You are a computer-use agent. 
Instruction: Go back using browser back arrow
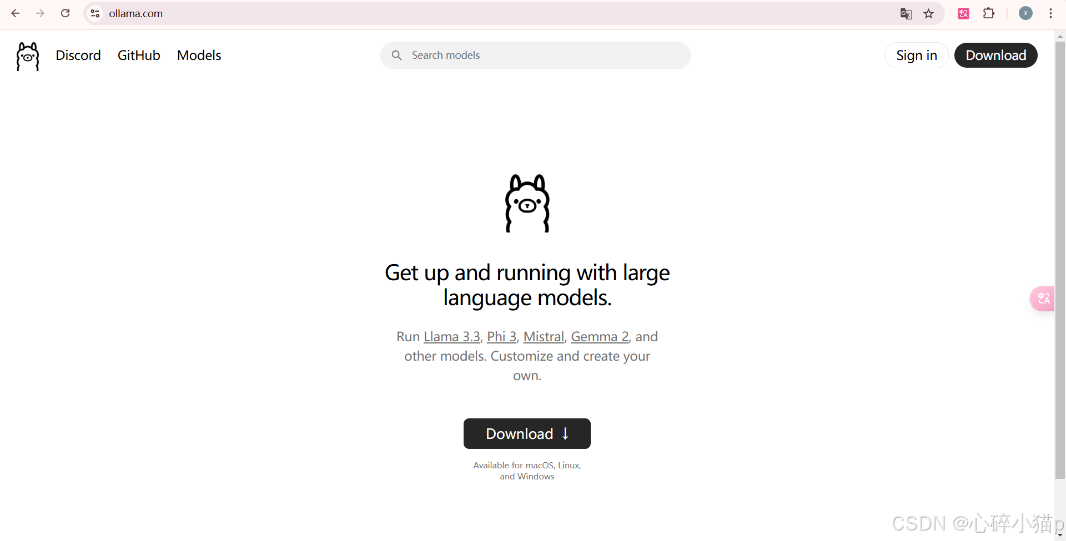[16, 13]
